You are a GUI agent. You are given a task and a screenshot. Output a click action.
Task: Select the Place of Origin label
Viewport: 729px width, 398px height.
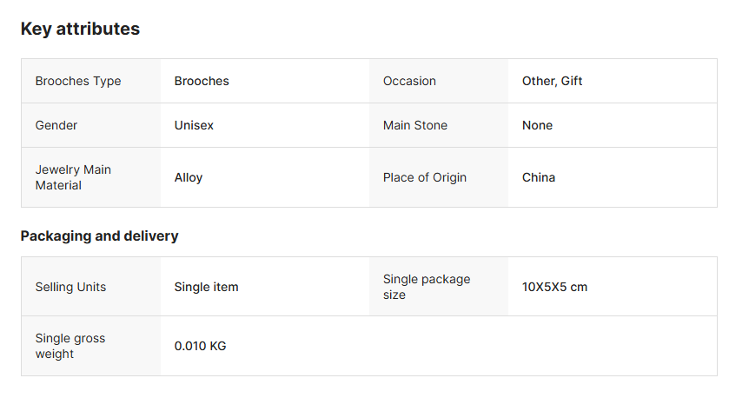coord(425,177)
